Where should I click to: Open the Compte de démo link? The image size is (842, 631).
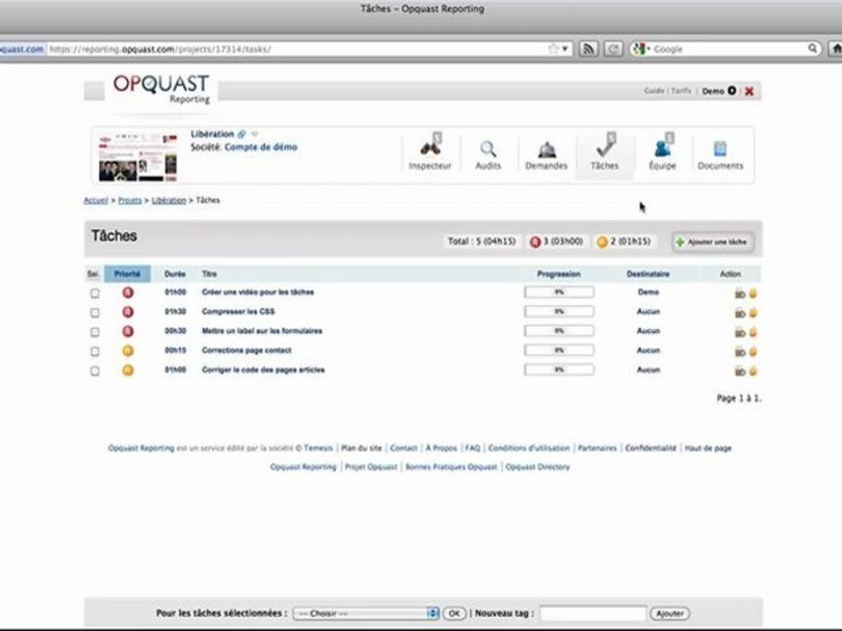tap(260, 147)
